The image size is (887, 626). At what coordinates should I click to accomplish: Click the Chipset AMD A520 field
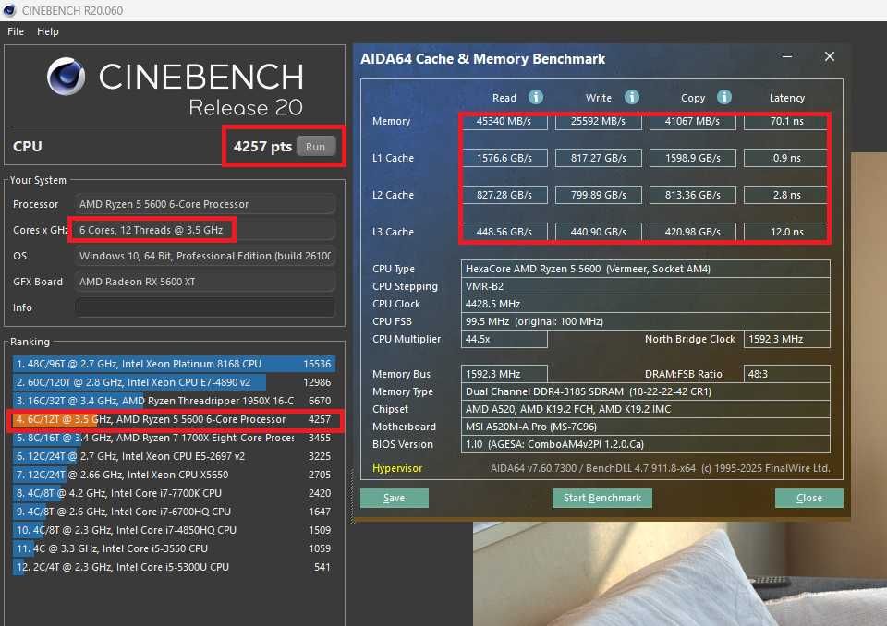[x=646, y=409]
